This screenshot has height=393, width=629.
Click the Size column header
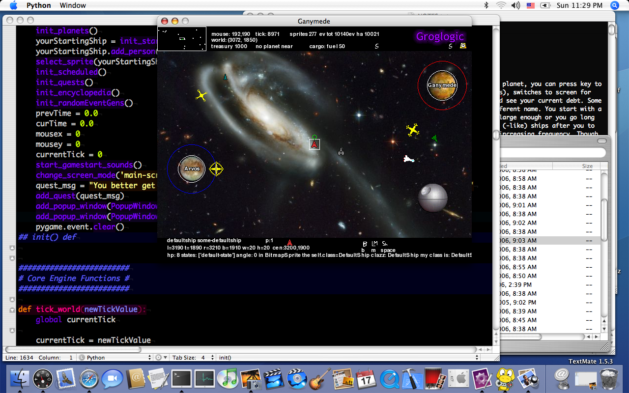coord(587,166)
